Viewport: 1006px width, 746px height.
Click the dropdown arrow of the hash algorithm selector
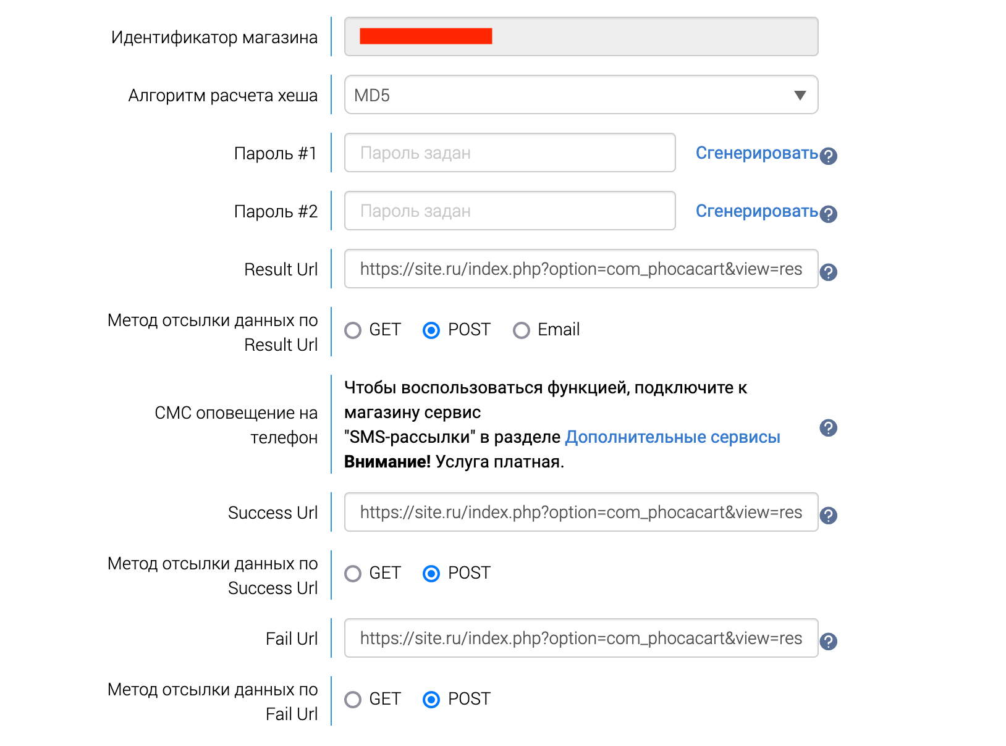click(x=800, y=95)
